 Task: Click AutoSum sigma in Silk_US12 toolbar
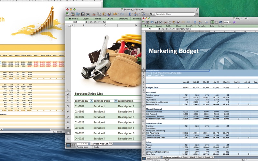[195, 22]
